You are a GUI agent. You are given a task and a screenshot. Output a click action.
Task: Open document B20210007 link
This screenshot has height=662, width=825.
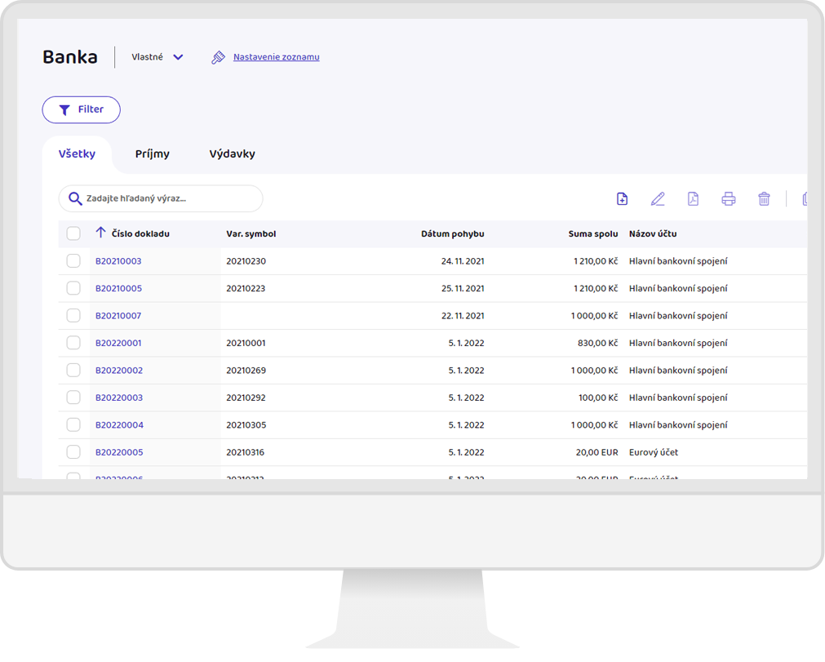(x=118, y=316)
